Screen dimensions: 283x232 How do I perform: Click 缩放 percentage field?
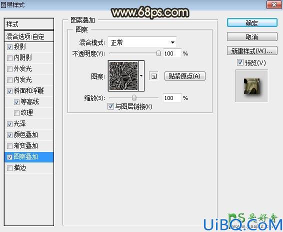coord(172,98)
